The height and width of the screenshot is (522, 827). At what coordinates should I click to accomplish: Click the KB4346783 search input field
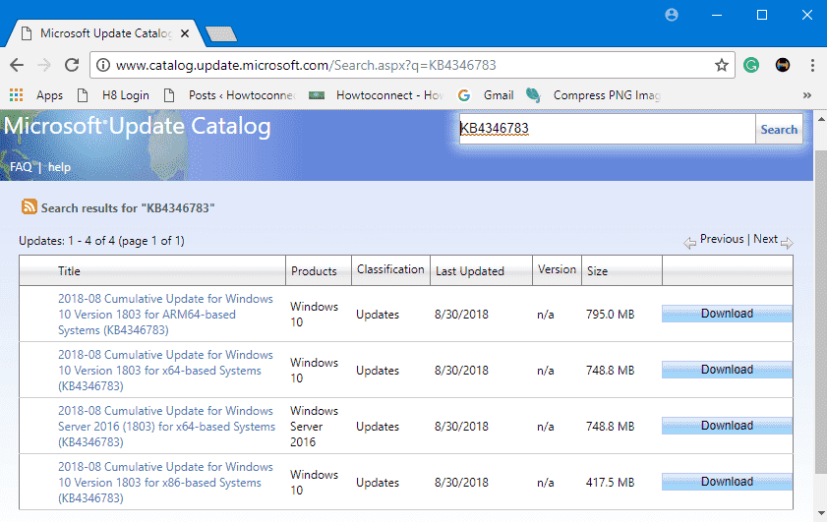tap(607, 129)
